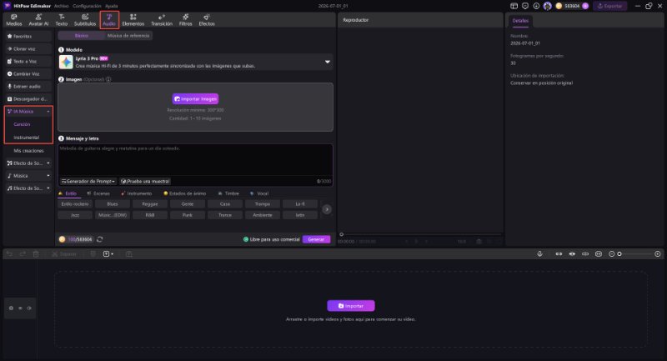Open the Elementos library
The height and width of the screenshot is (361, 667).
pyautogui.click(x=133, y=19)
